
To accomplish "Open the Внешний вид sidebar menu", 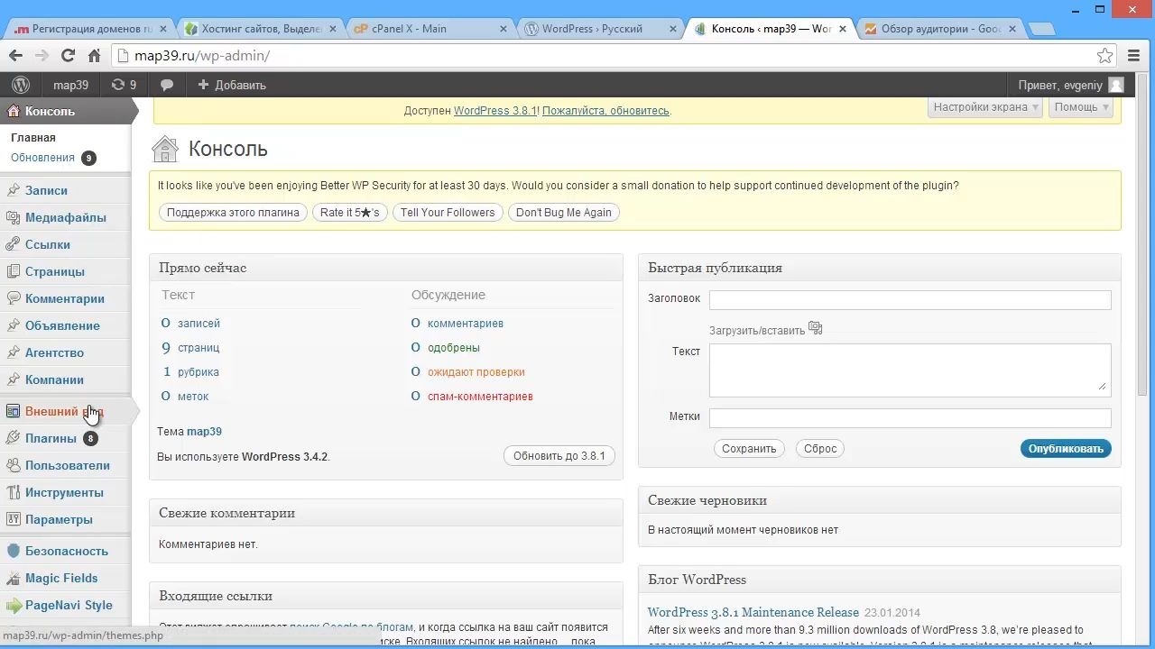I will 65,411.
